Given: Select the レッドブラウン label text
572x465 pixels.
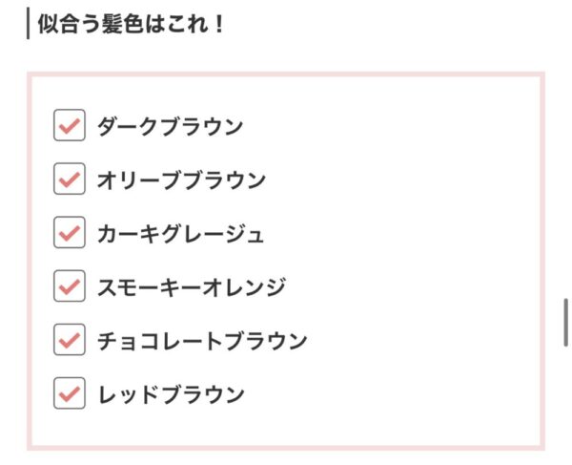Looking at the screenshot, I should click(x=171, y=394).
